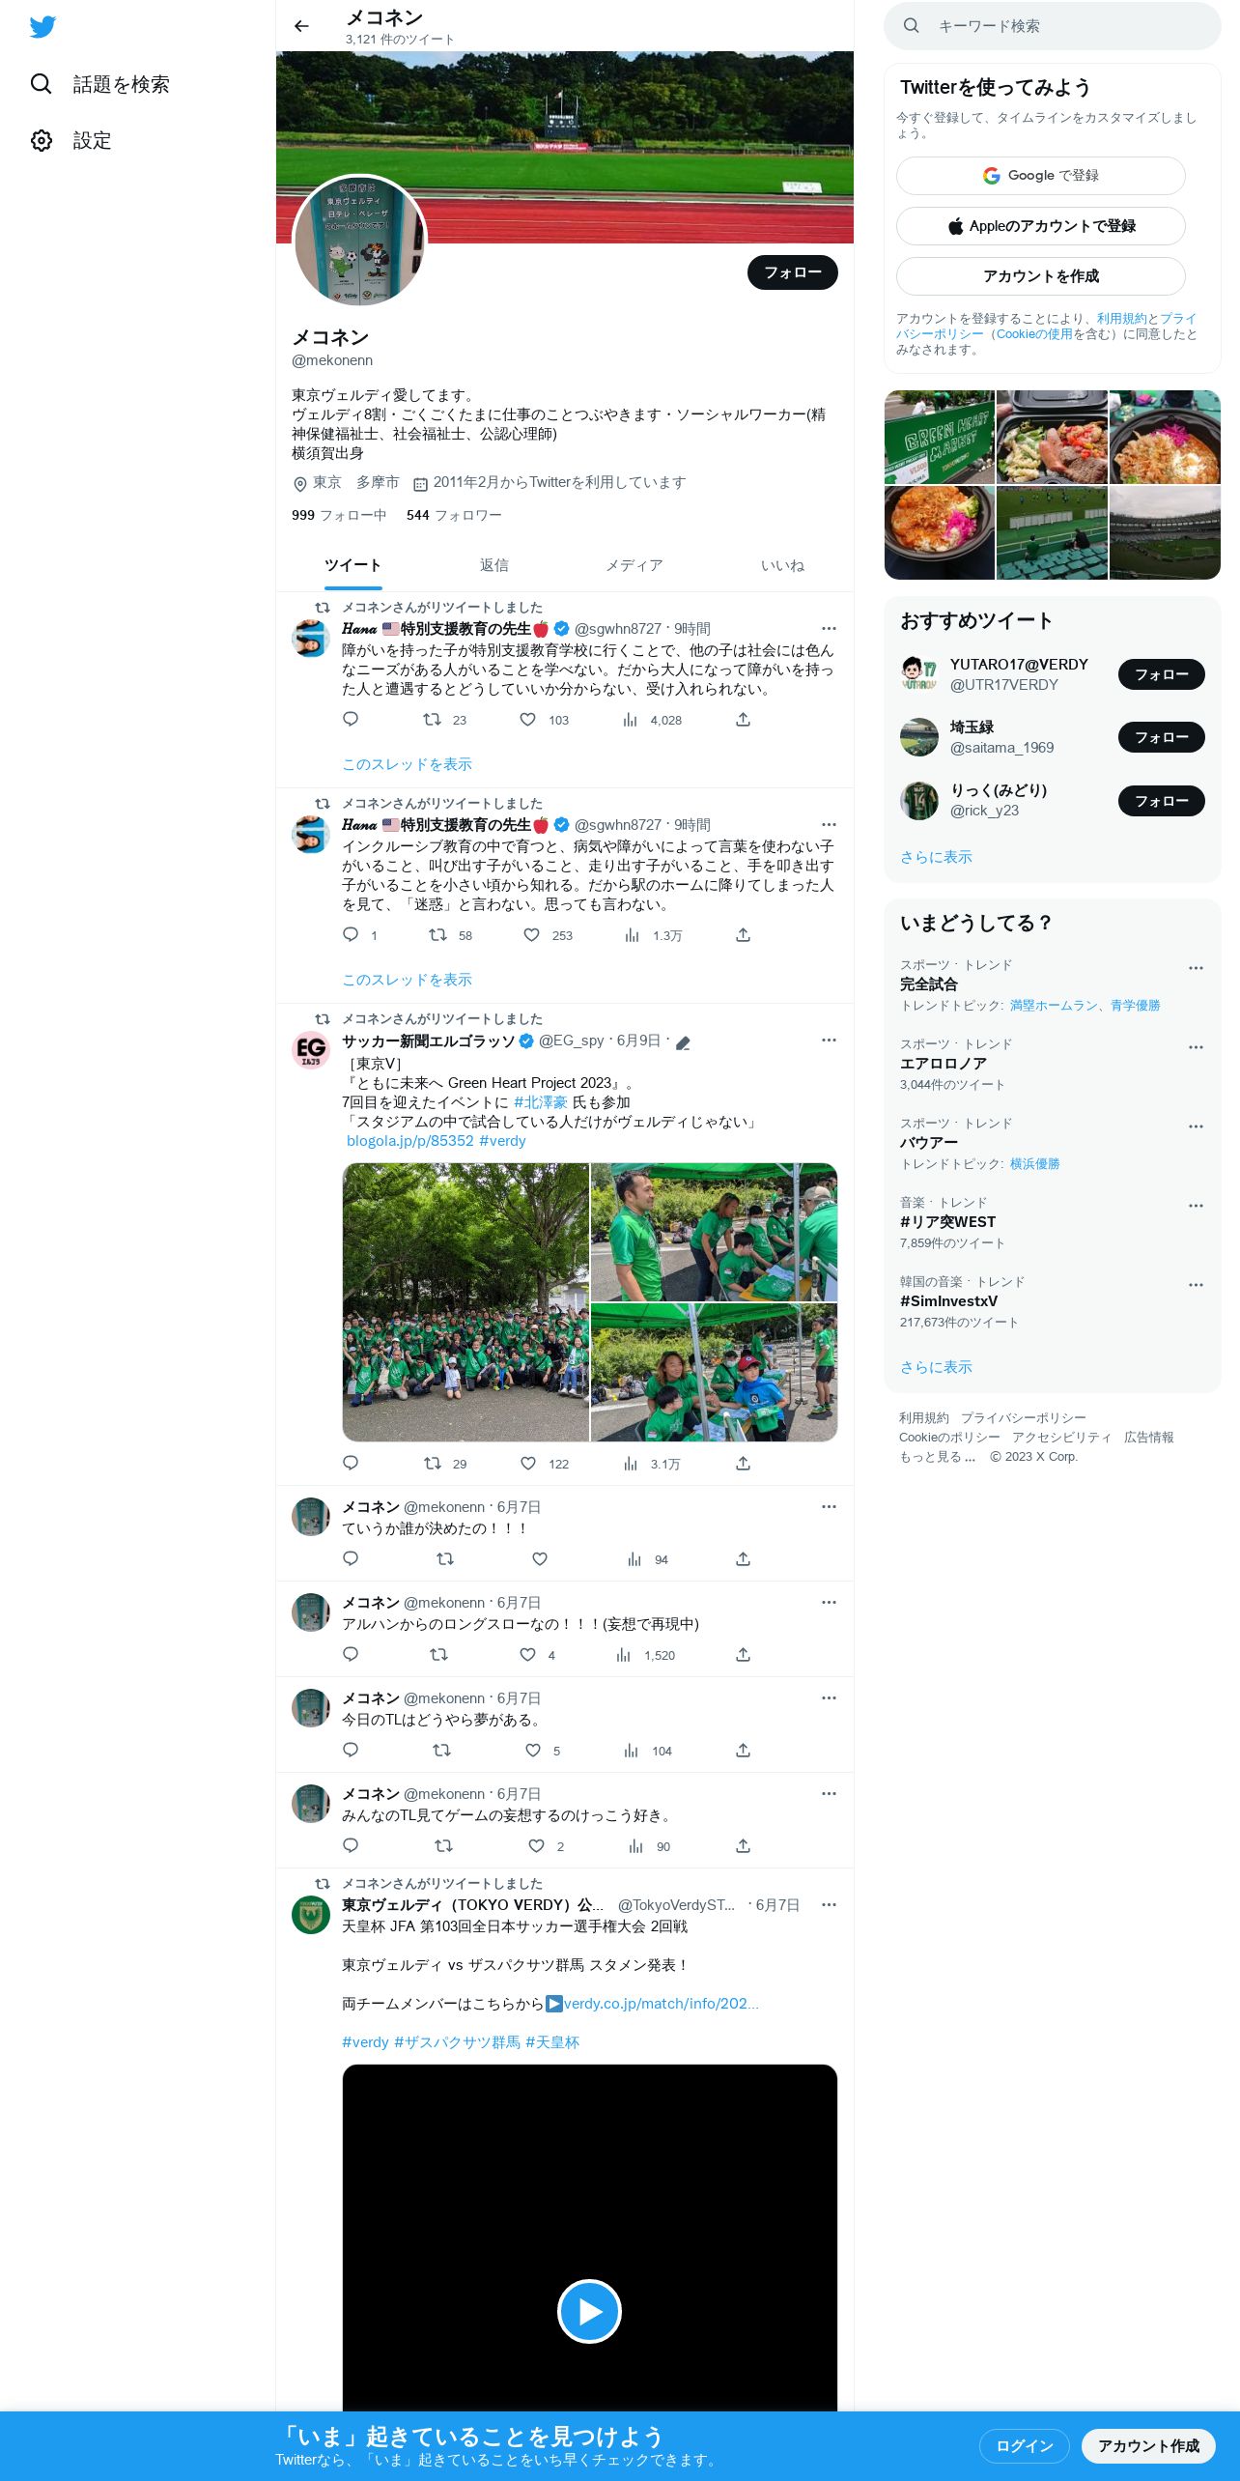Open the #北澤豪 hashtag
Viewport: 1240px width, 2481px height.
pyautogui.click(x=540, y=1102)
